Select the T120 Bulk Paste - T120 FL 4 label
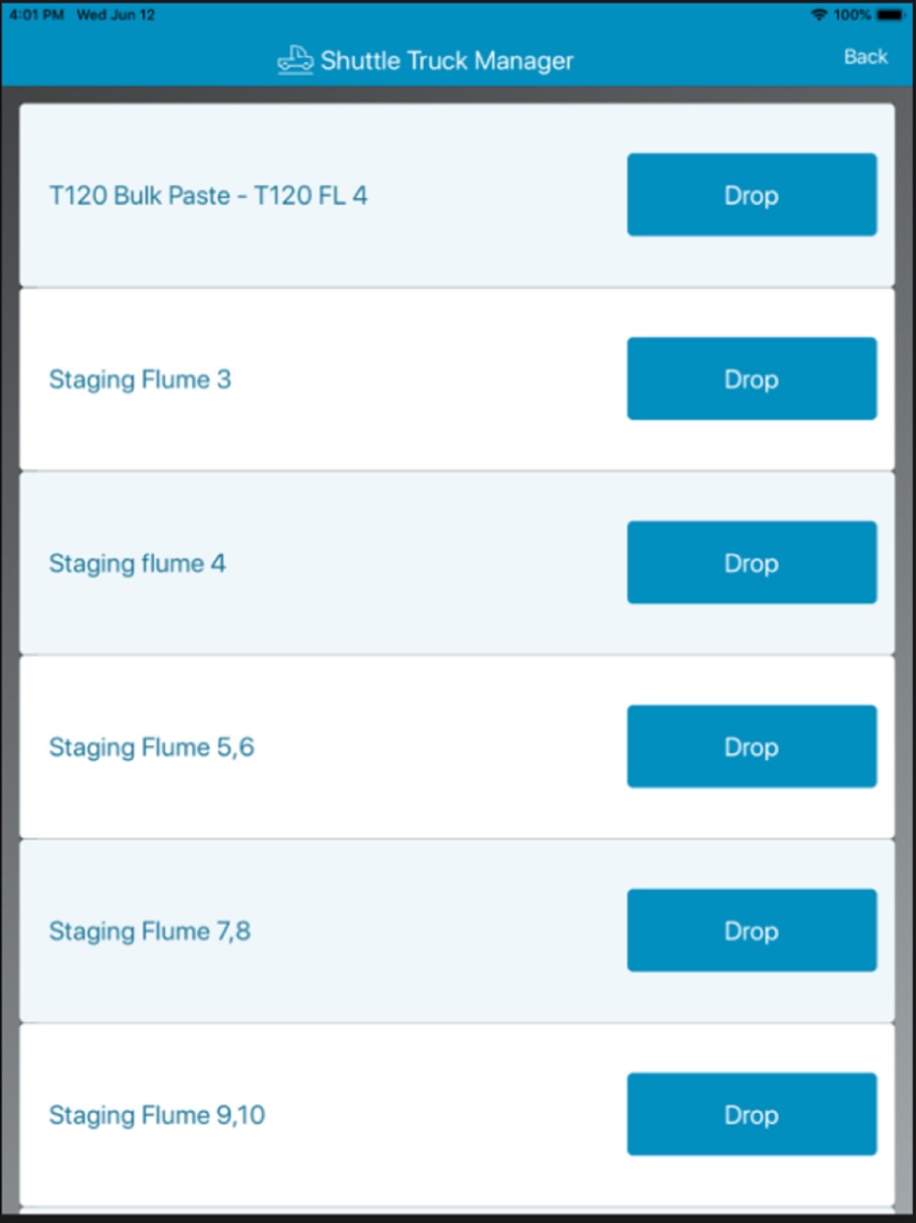This screenshot has width=916, height=1223. (x=208, y=195)
